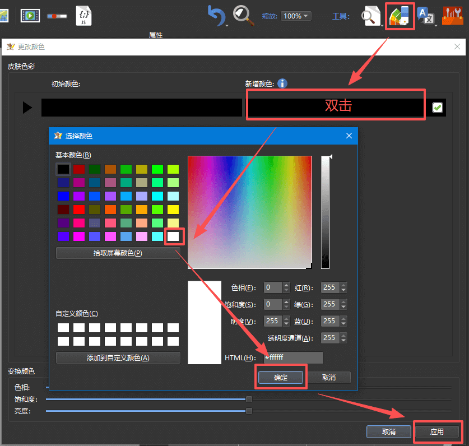Click 添加到自定义颜色(A) button
This screenshot has width=469, height=446.
(x=118, y=358)
